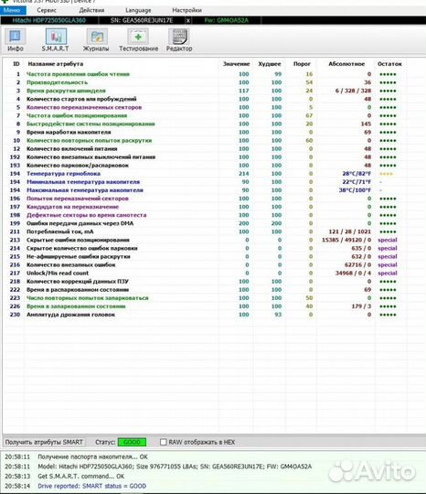The width and height of the screenshot is (426, 494).
Task: Sort by Значение column header
Action: [x=236, y=64]
